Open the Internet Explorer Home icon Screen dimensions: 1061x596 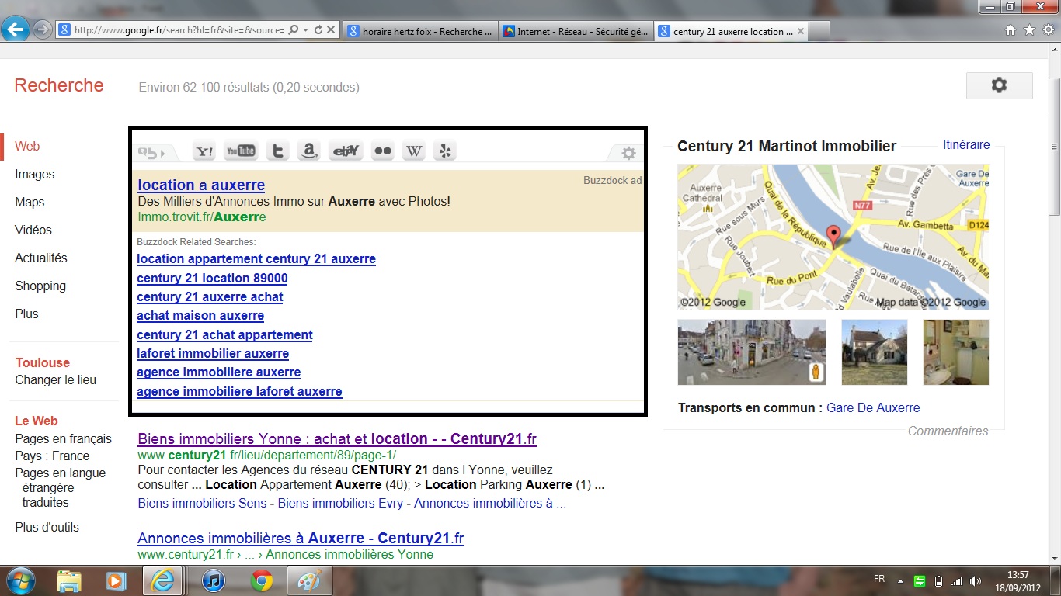(1011, 30)
